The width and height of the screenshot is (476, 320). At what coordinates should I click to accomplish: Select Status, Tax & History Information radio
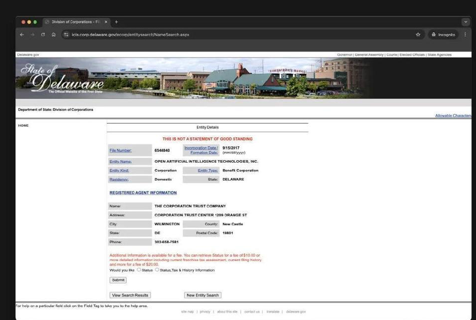[157, 270]
